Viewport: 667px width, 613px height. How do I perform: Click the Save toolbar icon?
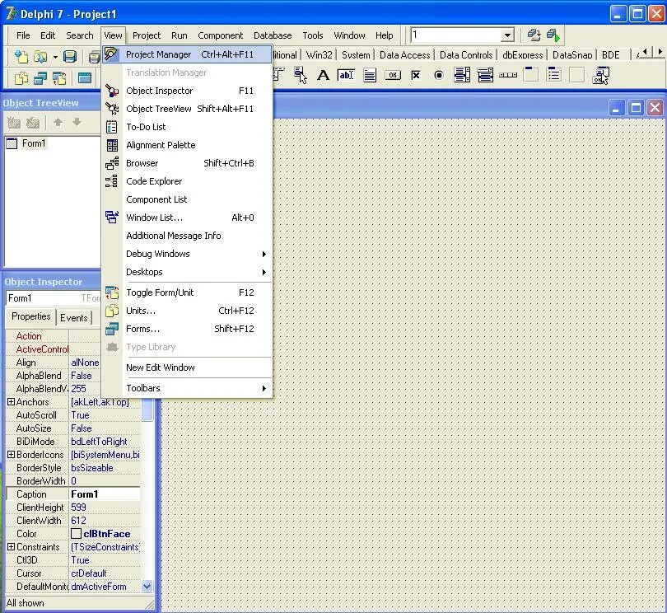click(70, 56)
